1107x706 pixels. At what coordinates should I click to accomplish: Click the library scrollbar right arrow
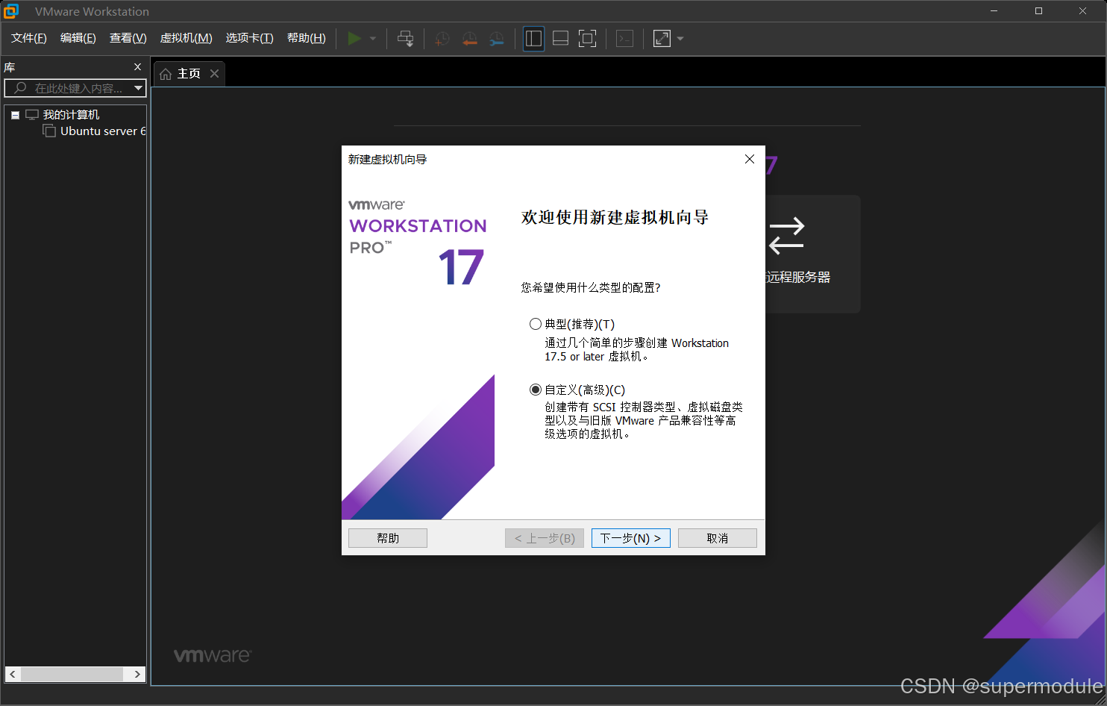[x=137, y=674]
